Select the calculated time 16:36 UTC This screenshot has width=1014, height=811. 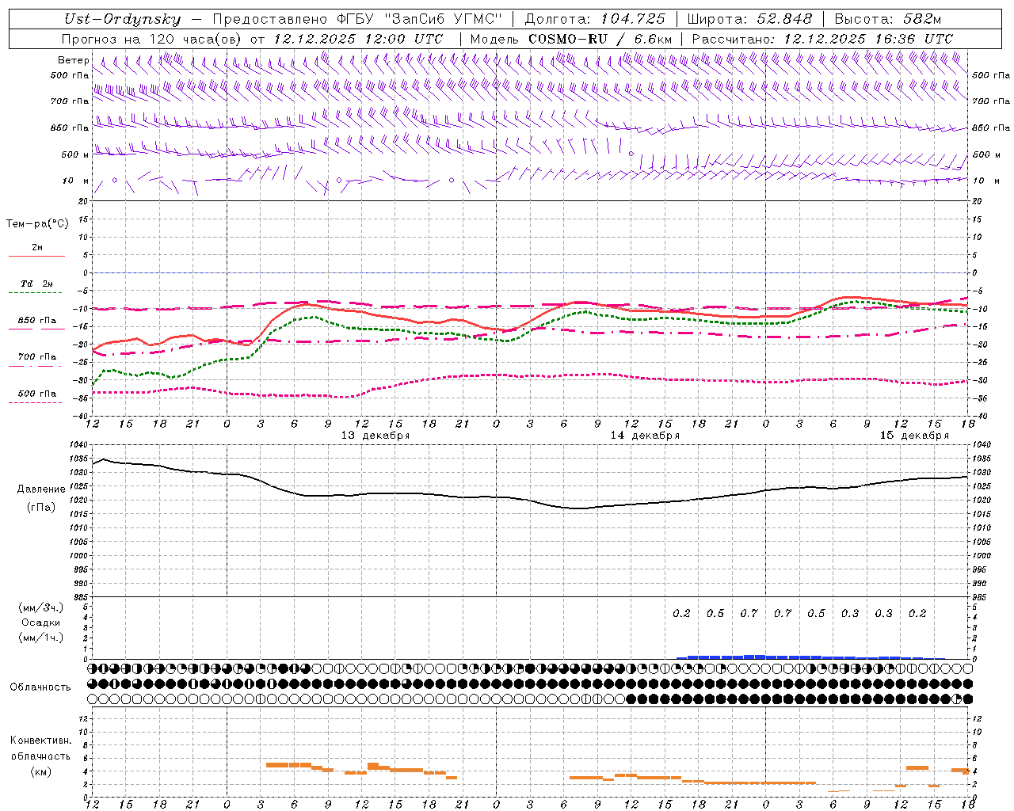click(x=915, y=39)
